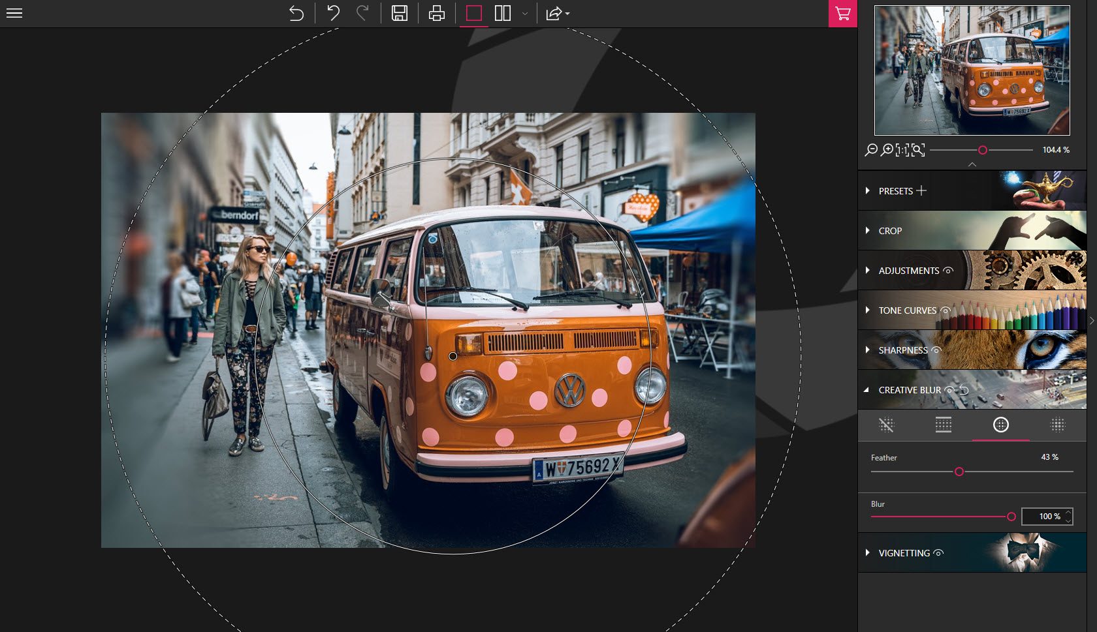Image resolution: width=1097 pixels, height=632 pixels.
Task: Select the full image blur tab
Action: (1058, 425)
